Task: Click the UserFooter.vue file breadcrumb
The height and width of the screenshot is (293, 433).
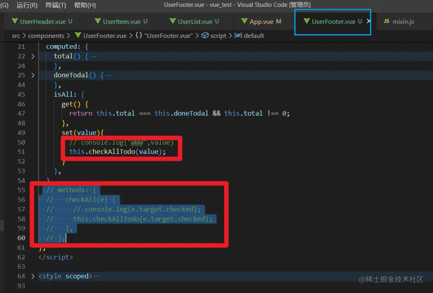Action: [105, 35]
